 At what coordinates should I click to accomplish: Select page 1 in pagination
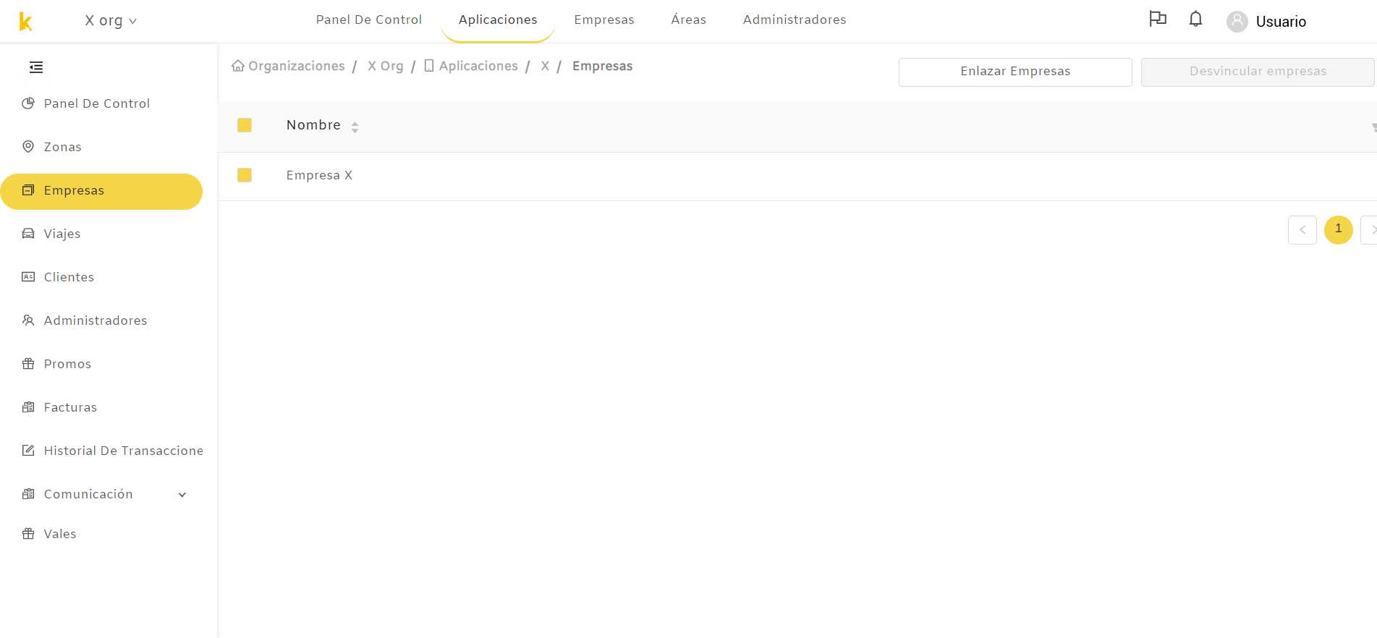1339,230
